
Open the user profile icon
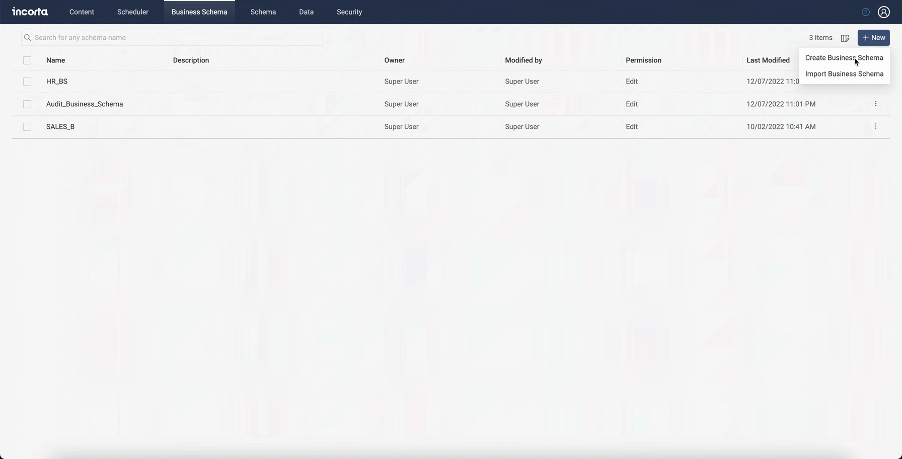[x=884, y=12]
